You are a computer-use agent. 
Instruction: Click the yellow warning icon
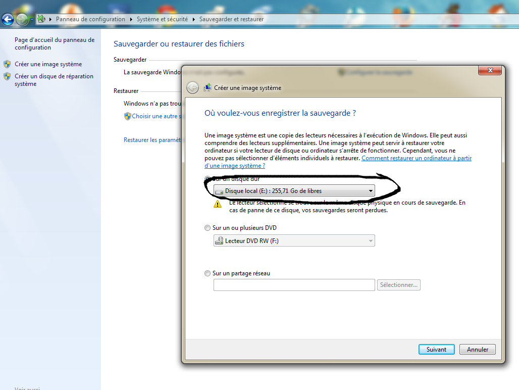(218, 204)
